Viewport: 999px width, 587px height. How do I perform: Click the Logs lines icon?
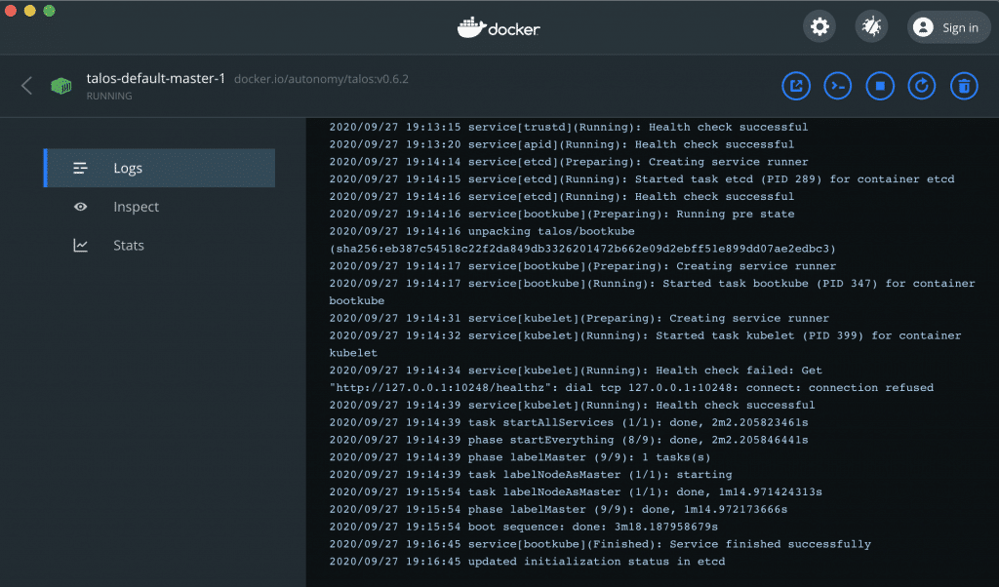[x=80, y=168]
